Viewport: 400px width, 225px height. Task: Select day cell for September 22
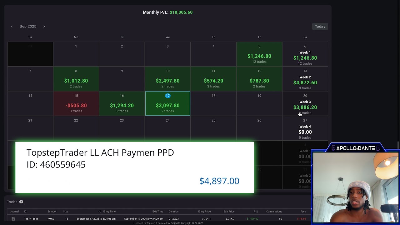coord(76,128)
